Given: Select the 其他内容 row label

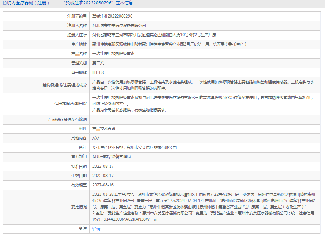Looking at the screenshot, I should 79,138.
